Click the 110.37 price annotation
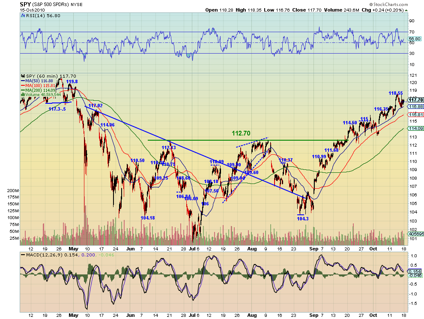 coord(286,160)
